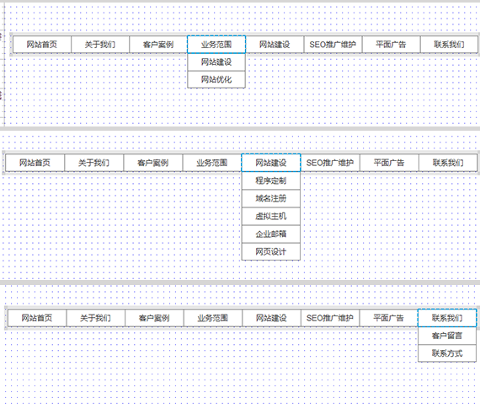Select 业务范围 in the top menu bar
The height and width of the screenshot is (409, 480).
(216, 45)
